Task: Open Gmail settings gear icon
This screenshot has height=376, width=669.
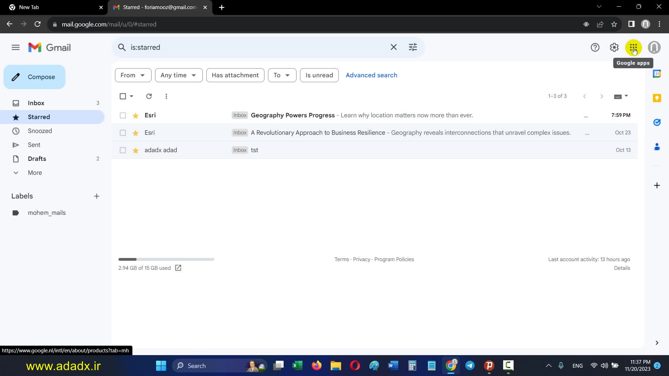Action: pos(614,47)
